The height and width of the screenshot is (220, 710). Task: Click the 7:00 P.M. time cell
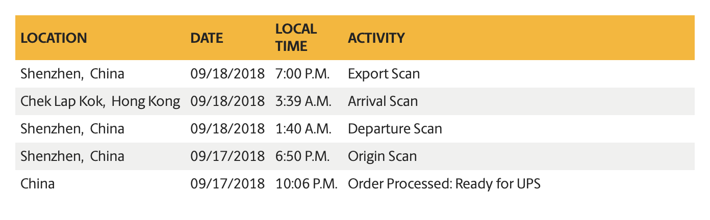click(302, 73)
